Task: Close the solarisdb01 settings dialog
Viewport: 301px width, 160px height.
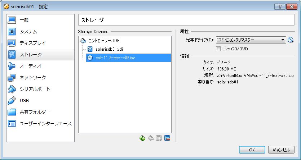Action: pyautogui.click(x=292, y=7)
